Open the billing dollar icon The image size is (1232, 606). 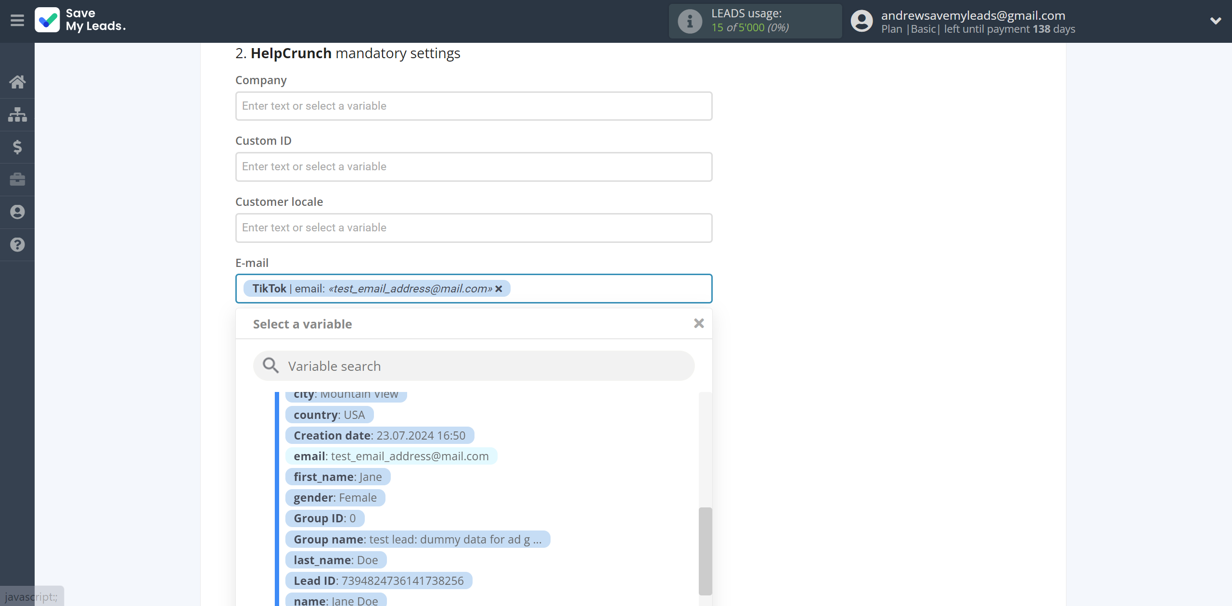[x=17, y=147]
